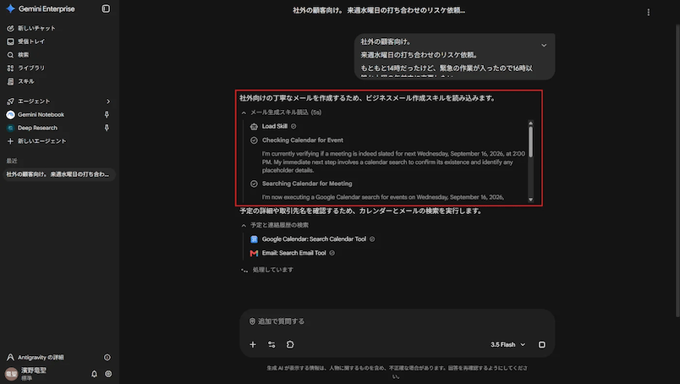This screenshot has width=680, height=384.
Task: Click the new chat pencil icon
Action: pos(10,28)
